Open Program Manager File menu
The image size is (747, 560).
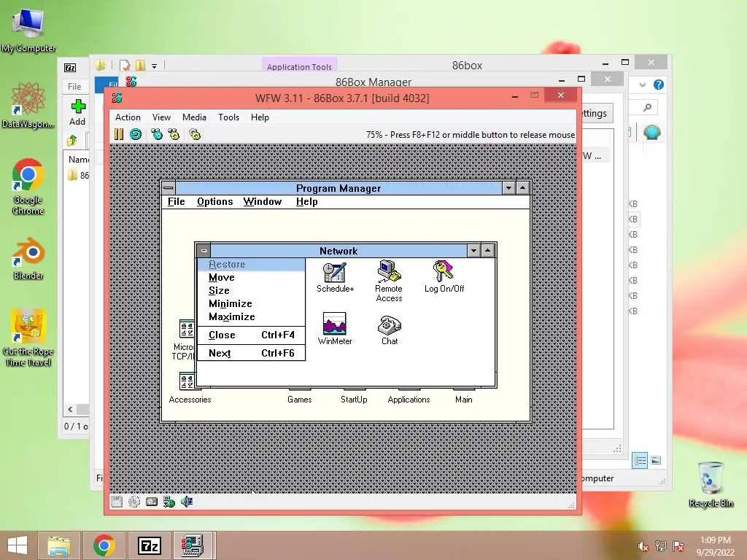pos(177,201)
